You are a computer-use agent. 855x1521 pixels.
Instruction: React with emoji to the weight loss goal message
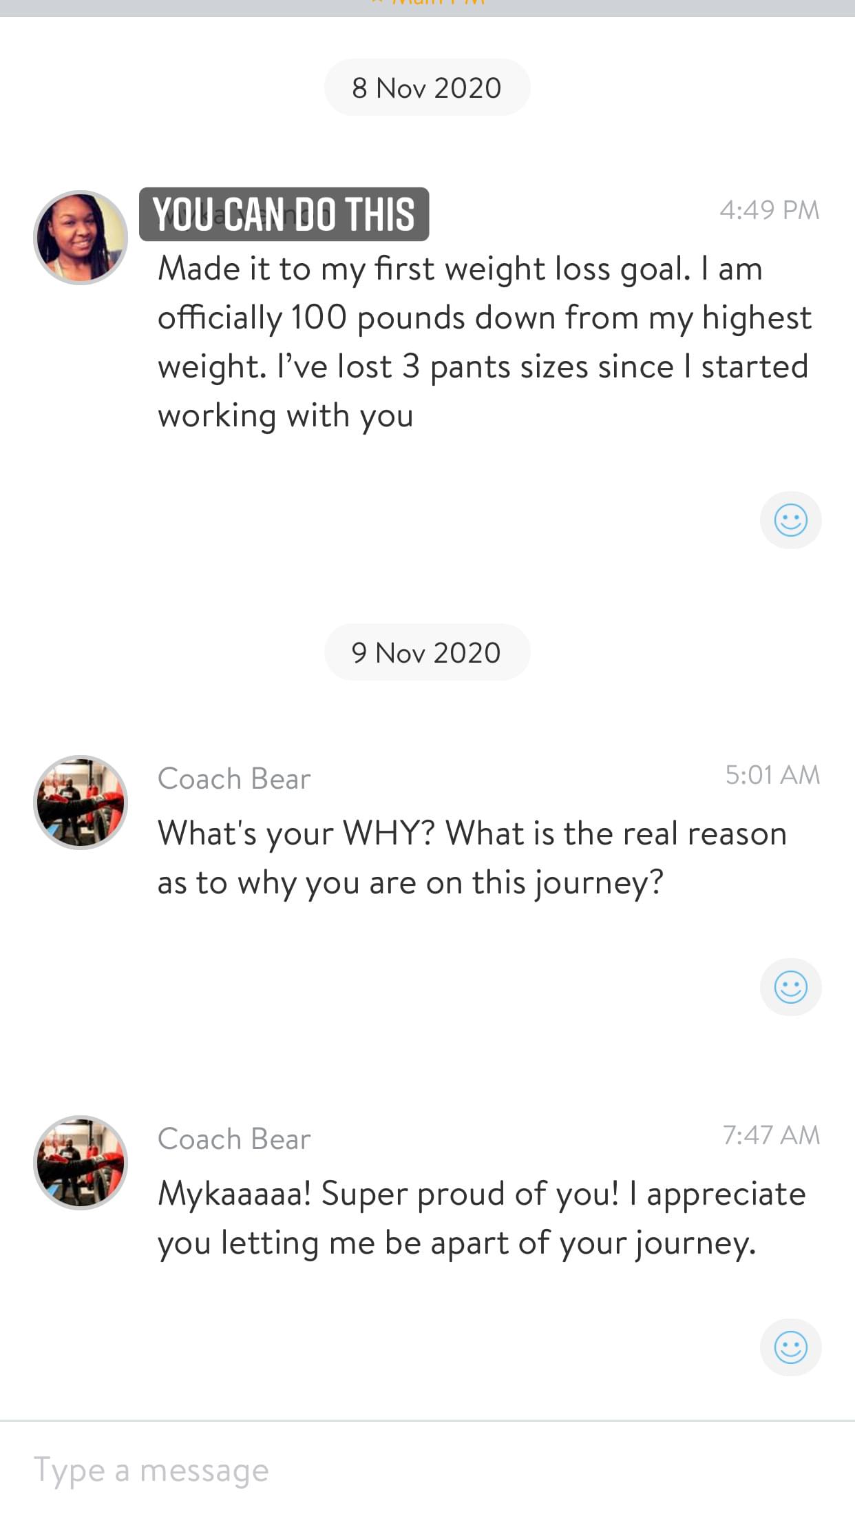790,520
